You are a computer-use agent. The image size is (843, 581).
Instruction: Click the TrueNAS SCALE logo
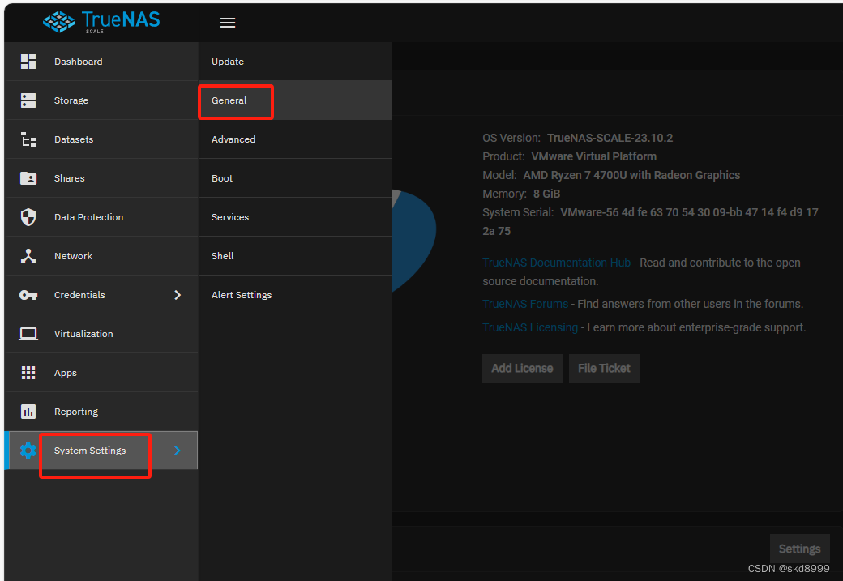[101, 22]
